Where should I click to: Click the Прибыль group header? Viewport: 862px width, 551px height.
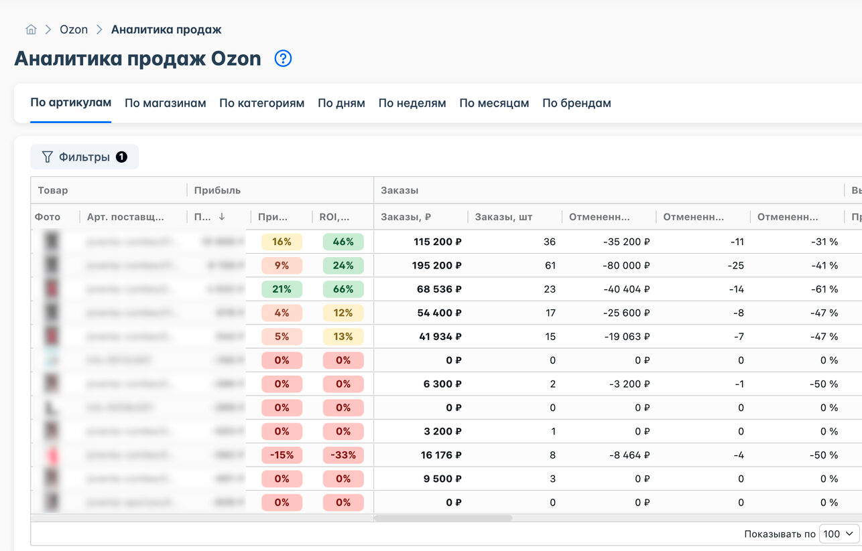pos(280,190)
